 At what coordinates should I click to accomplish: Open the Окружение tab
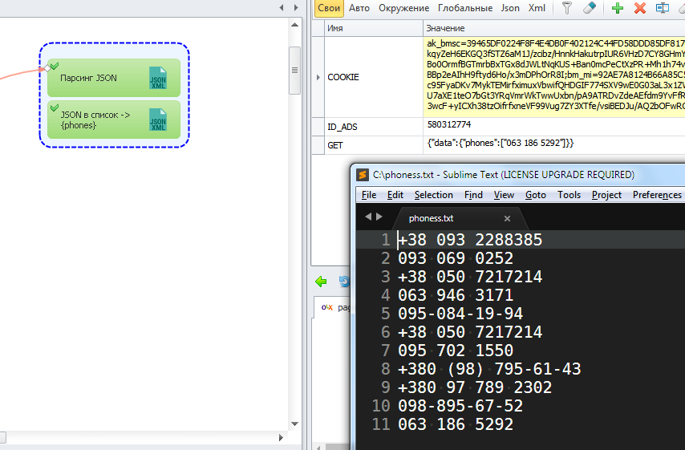[x=403, y=8]
